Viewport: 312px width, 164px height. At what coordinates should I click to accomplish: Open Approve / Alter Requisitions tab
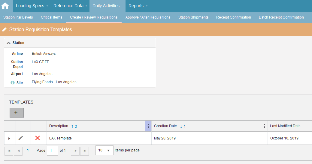click(x=148, y=17)
